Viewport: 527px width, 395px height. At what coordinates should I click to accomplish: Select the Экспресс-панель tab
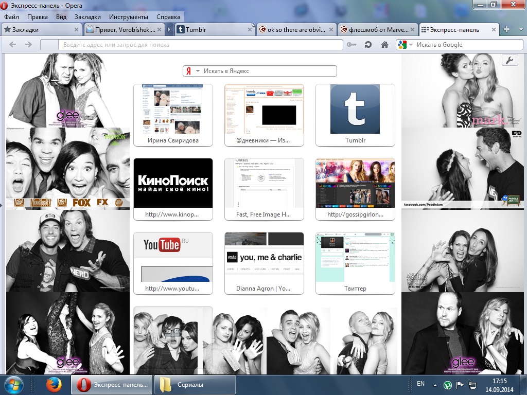point(459,29)
